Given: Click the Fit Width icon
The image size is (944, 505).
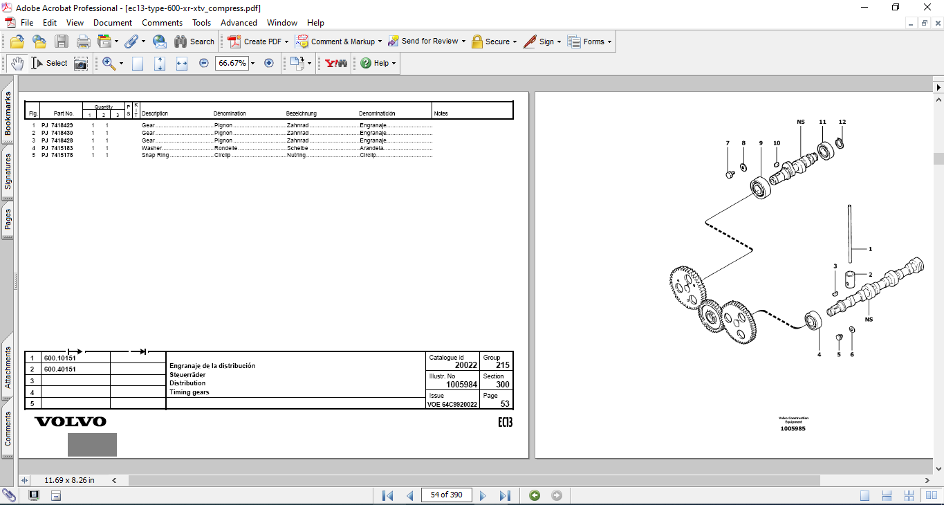Looking at the screenshot, I should [182, 63].
